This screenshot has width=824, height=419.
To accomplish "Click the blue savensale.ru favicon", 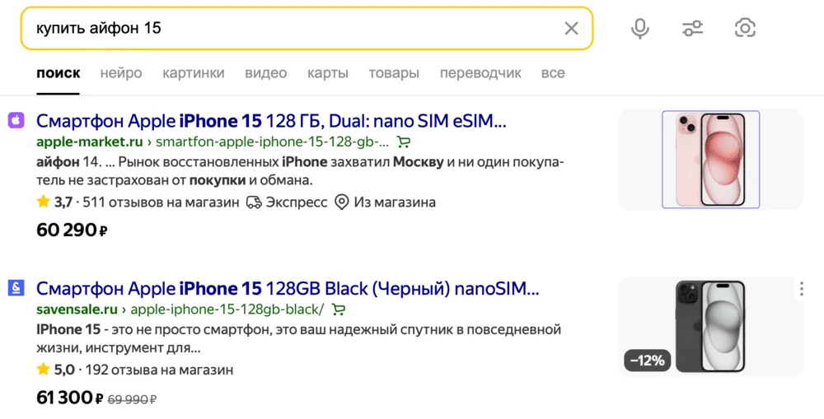I will tap(16, 288).
